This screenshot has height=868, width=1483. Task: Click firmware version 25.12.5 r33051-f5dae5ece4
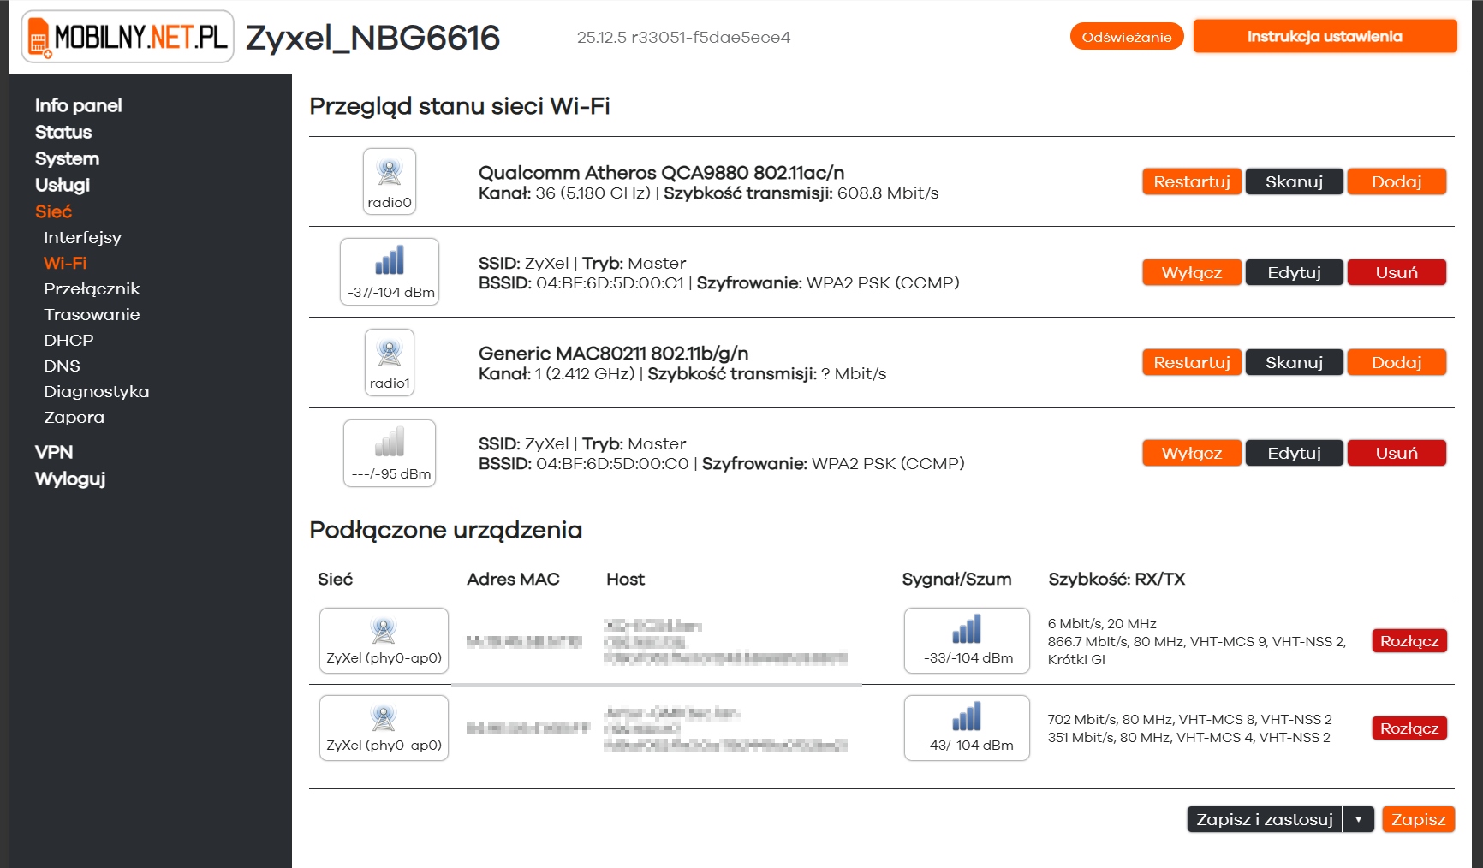683,37
